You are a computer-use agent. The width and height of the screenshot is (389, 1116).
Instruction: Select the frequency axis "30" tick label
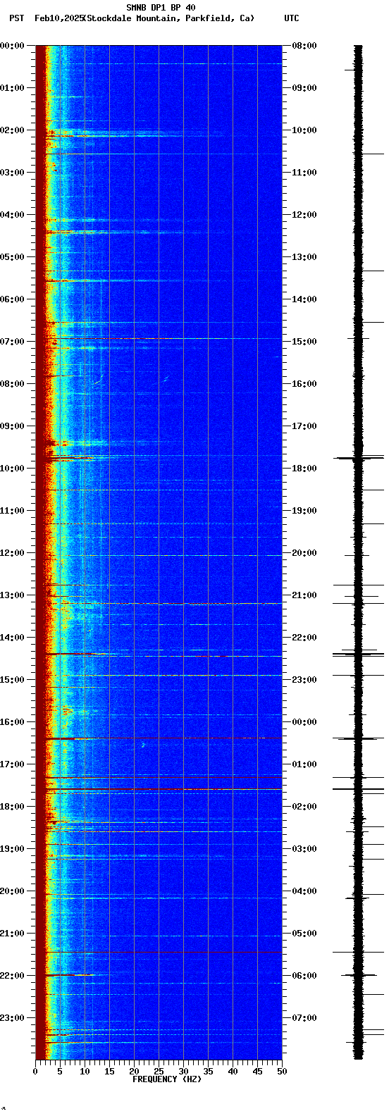(183, 1072)
